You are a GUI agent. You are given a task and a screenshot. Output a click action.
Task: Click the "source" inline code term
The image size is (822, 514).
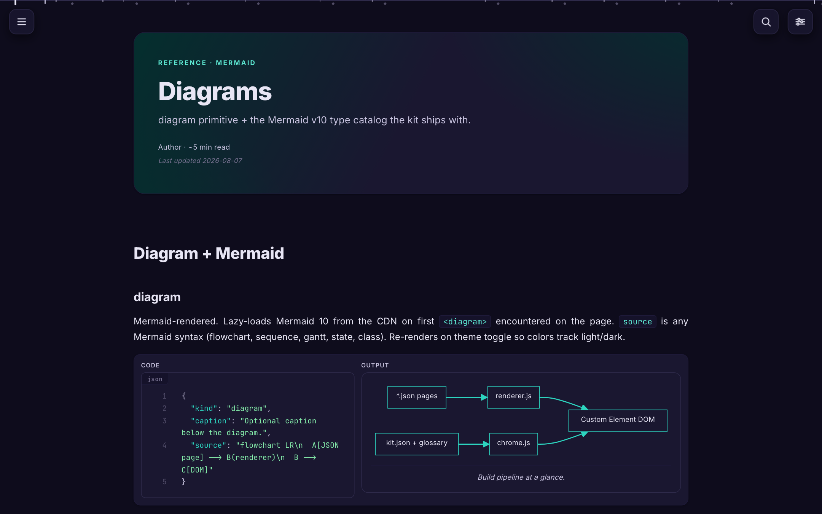coord(637,322)
